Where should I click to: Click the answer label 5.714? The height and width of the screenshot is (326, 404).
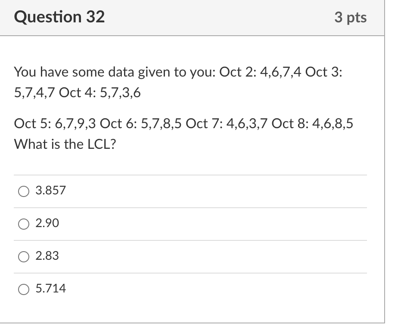(x=50, y=289)
